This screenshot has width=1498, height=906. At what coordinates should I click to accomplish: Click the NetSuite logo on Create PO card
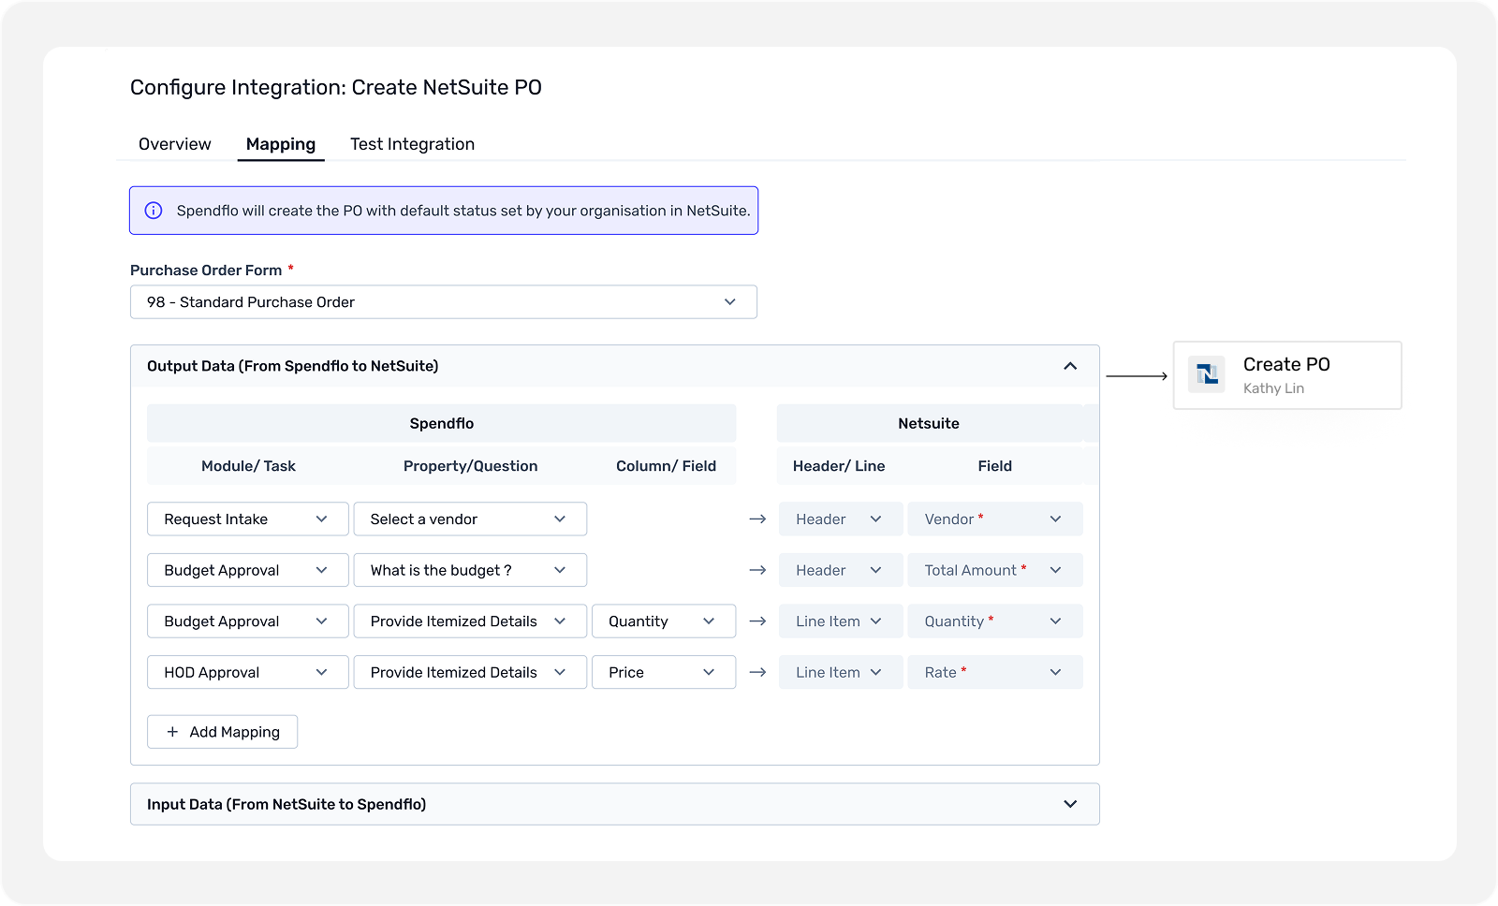(1207, 374)
